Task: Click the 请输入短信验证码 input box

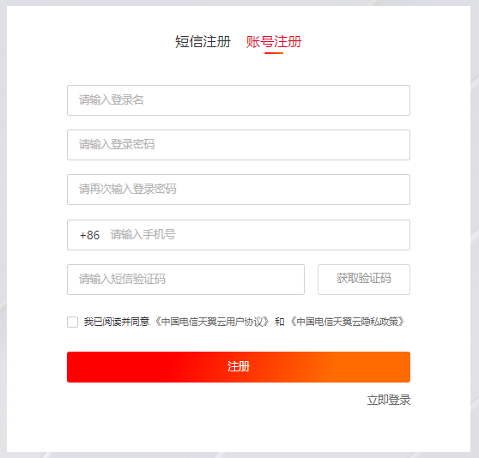Action: [x=185, y=280]
